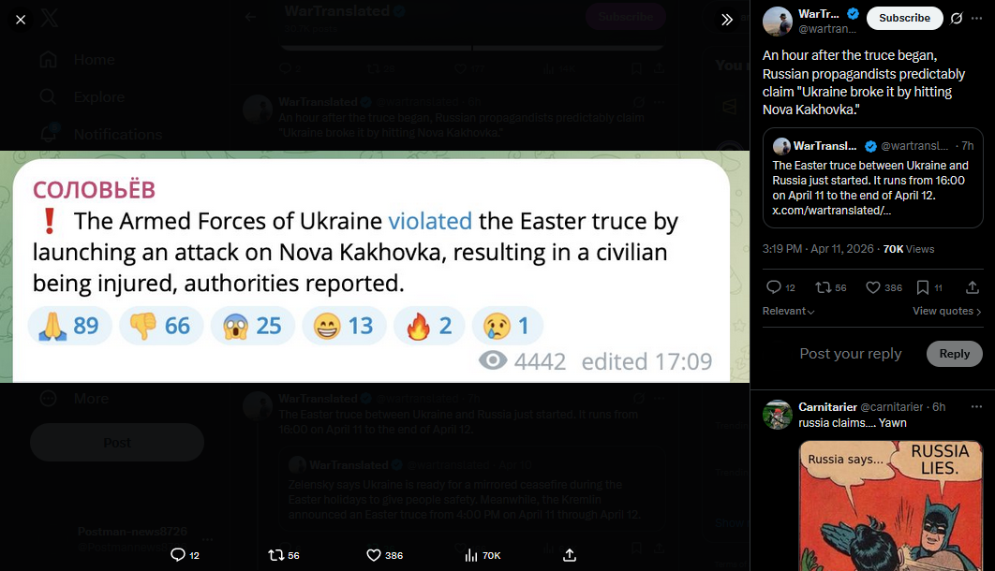Open the Relevant sort dropdown
This screenshot has height=571, width=995.
(788, 311)
